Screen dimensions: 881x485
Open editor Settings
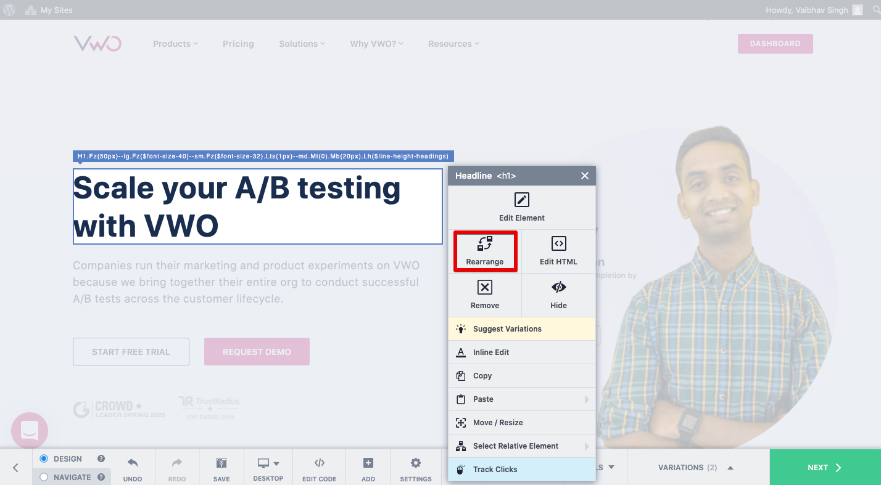(x=416, y=468)
